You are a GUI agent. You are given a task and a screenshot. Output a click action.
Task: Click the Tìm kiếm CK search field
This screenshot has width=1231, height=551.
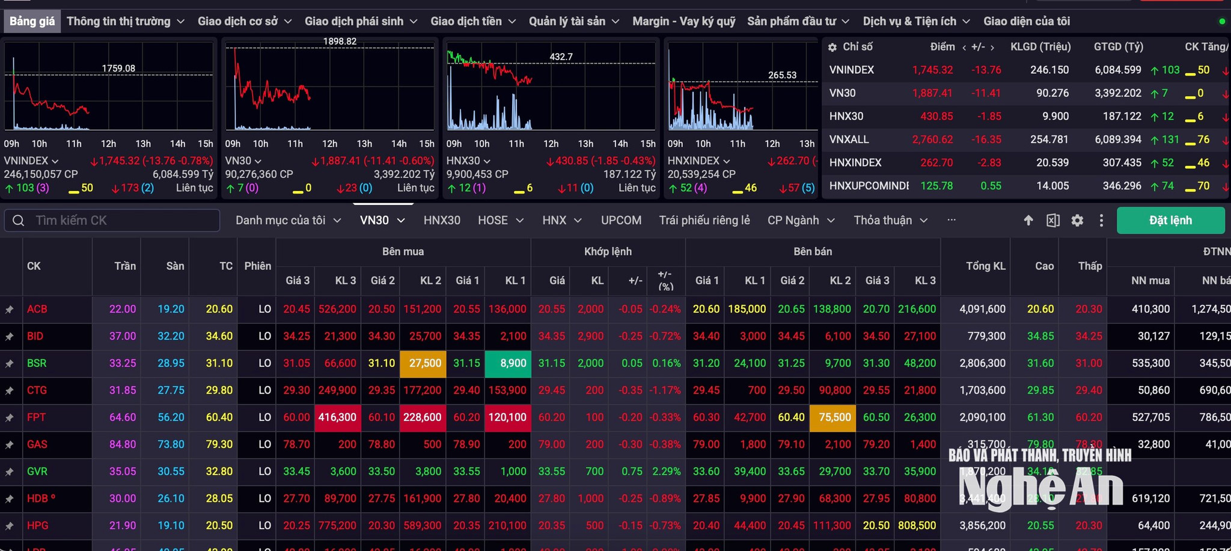(x=112, y=221)
